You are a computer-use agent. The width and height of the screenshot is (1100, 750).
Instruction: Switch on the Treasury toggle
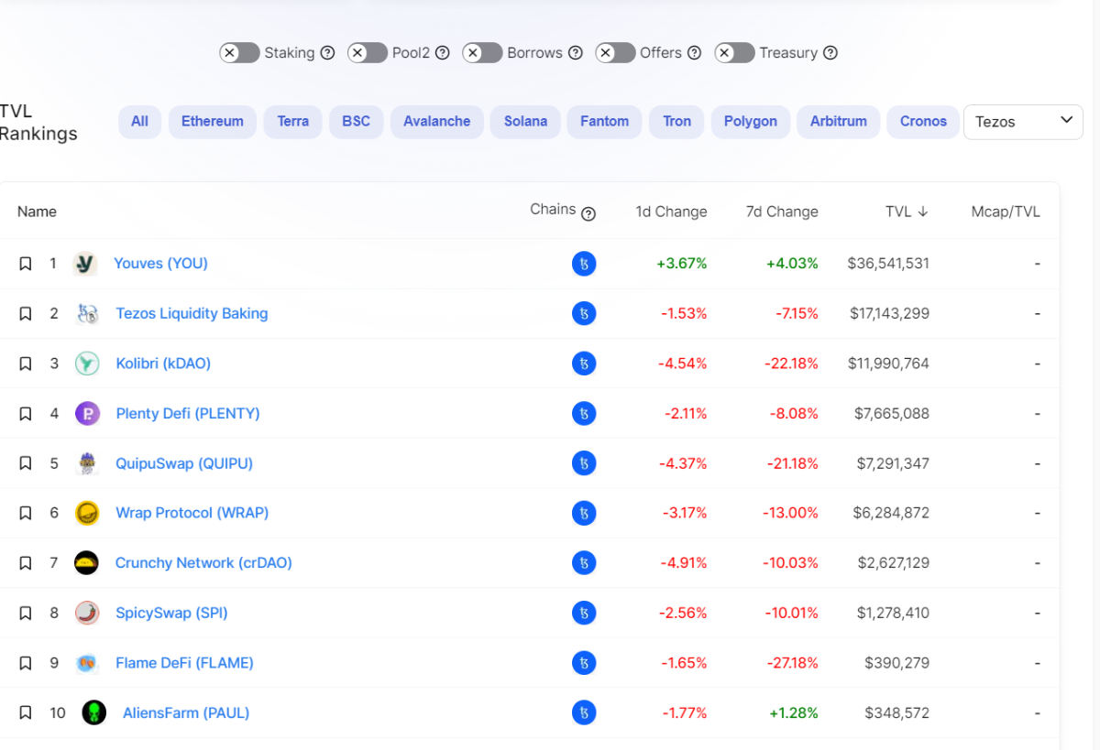click(x=734, y=53)
